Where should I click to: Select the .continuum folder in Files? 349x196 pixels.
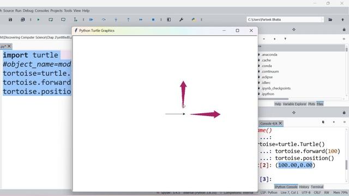[270, 71]
